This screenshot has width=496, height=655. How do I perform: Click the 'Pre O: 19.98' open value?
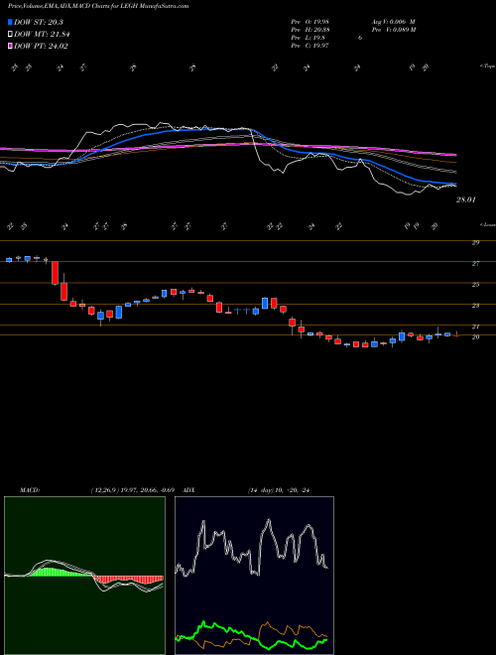[311, 22]
